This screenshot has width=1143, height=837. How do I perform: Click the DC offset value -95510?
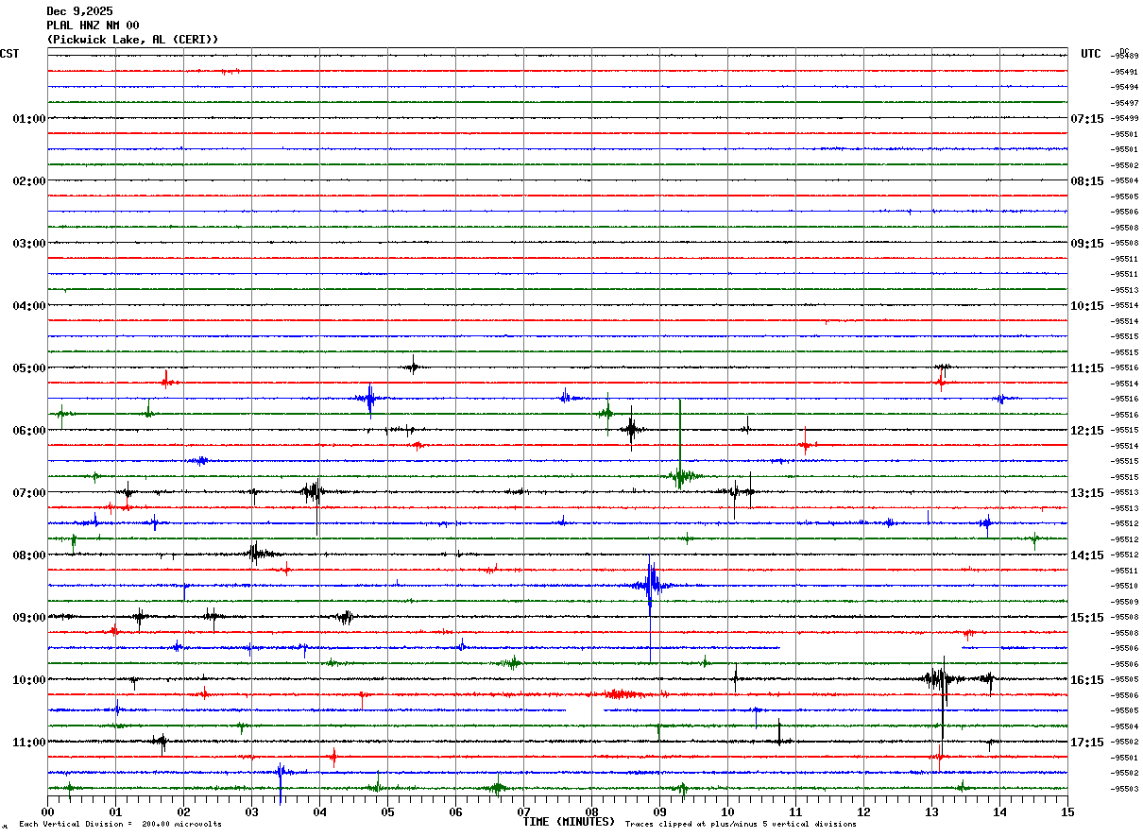[1125, 586]
